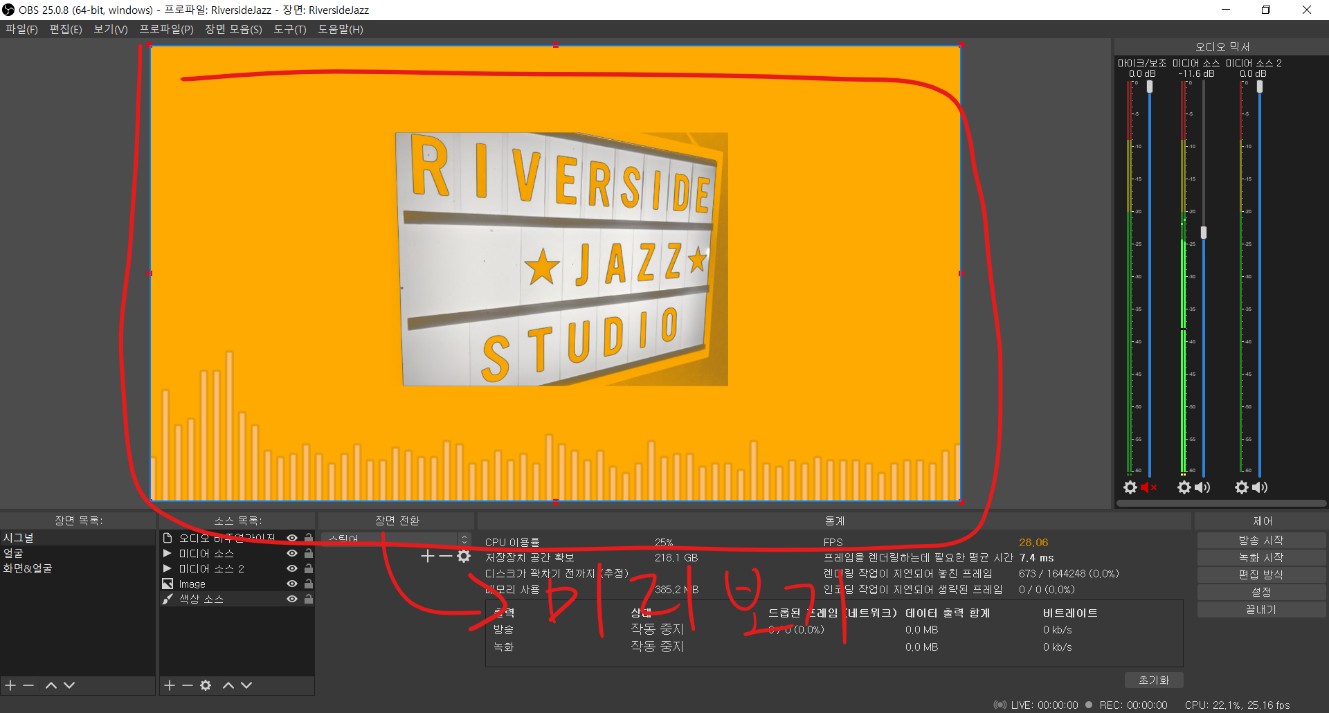Viewport: 1329px width, 713px height.
Task: Remove selected source with minus button
Action: (188, 685)
